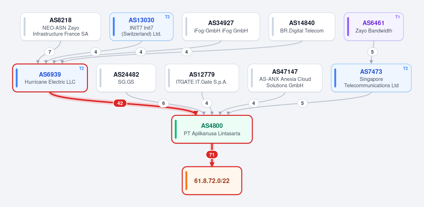Screen dimensions: 424x207
Task: Select the AS6939 Hurricane Electric node
Action: coord(50,78)
